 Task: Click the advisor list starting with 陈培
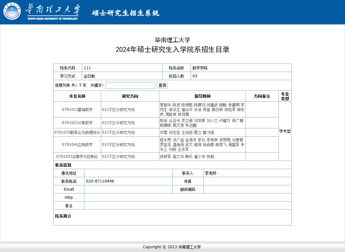[202, 123]
